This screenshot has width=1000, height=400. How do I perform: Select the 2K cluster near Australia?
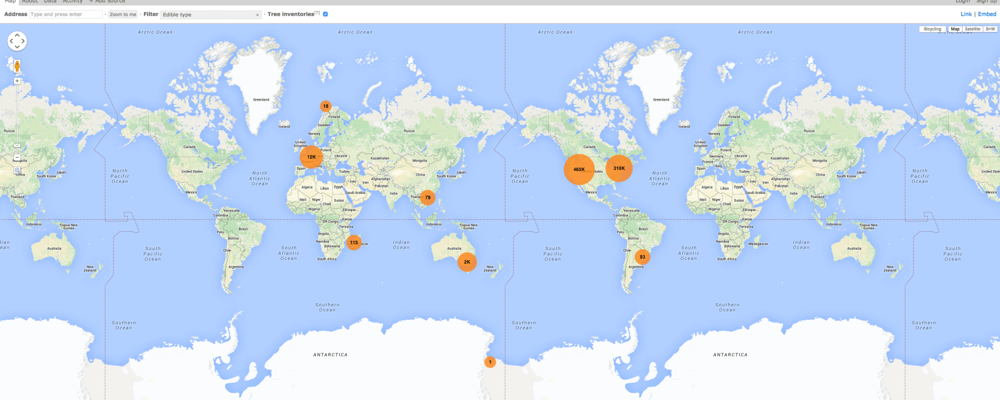click(x=467, y=262)
